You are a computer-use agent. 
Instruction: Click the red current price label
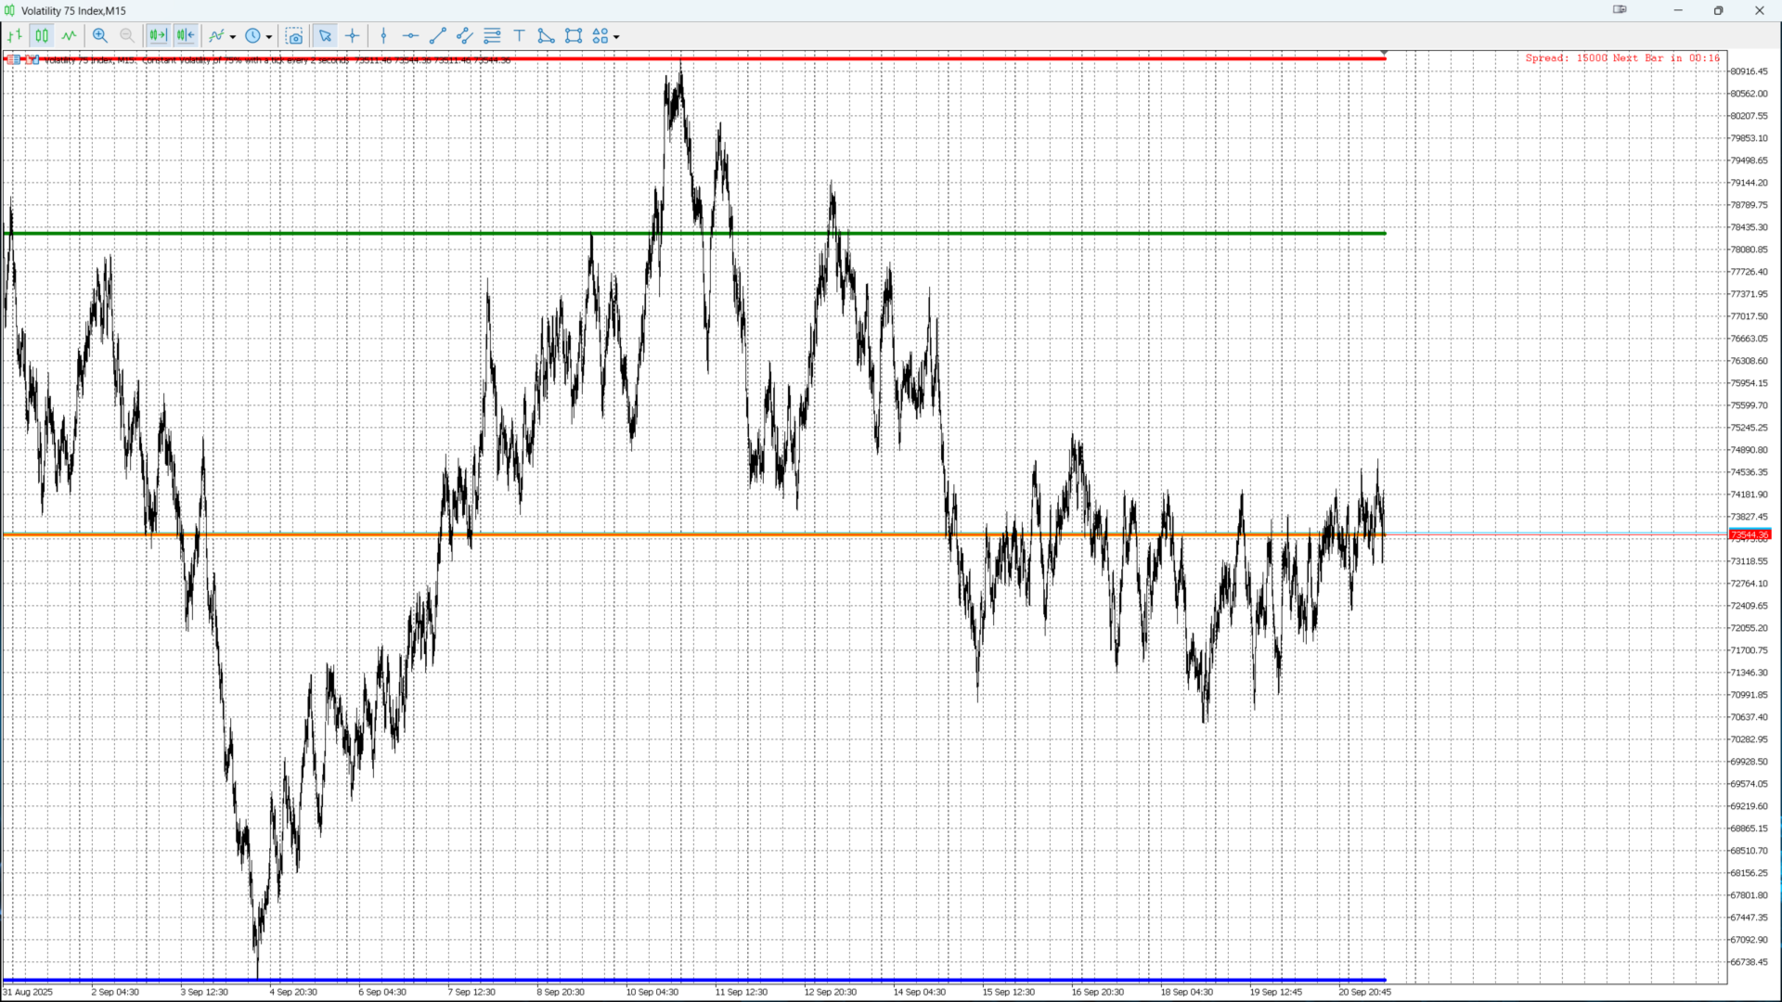coord(1750,535)
